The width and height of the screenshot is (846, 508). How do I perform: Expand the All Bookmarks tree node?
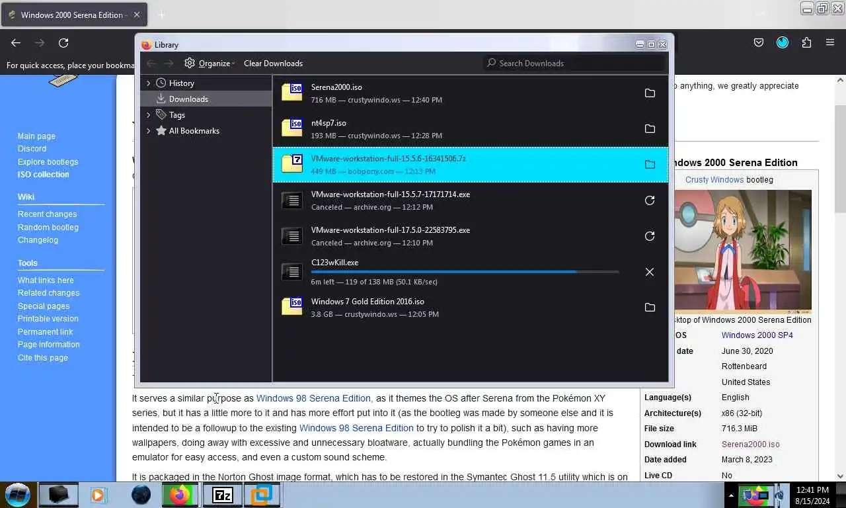coord(148,131)
